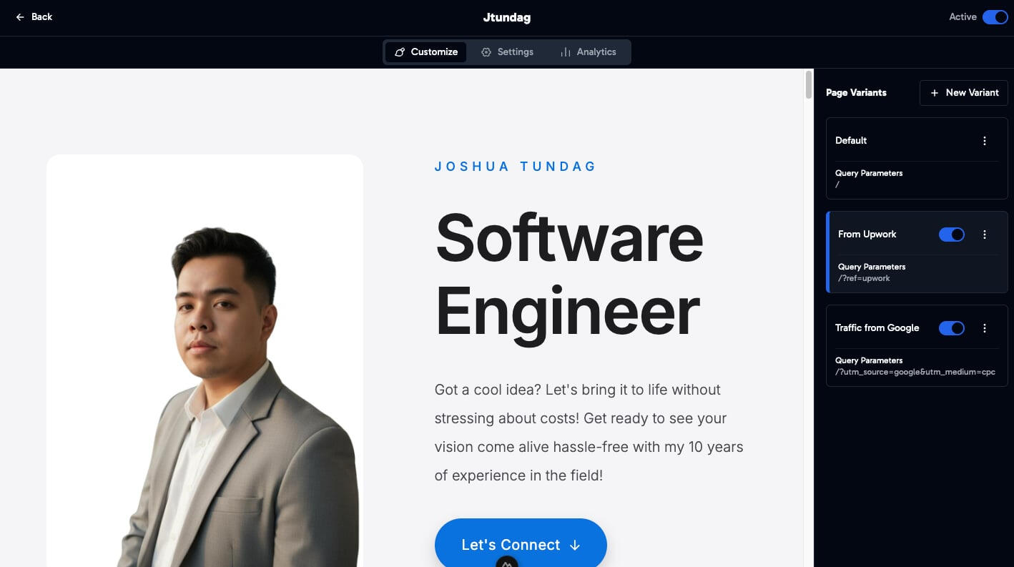Image resolution: width=1014 pixels, height=567 pixels.
Task: Switch to the Settings tab
Action: [507, 52]
